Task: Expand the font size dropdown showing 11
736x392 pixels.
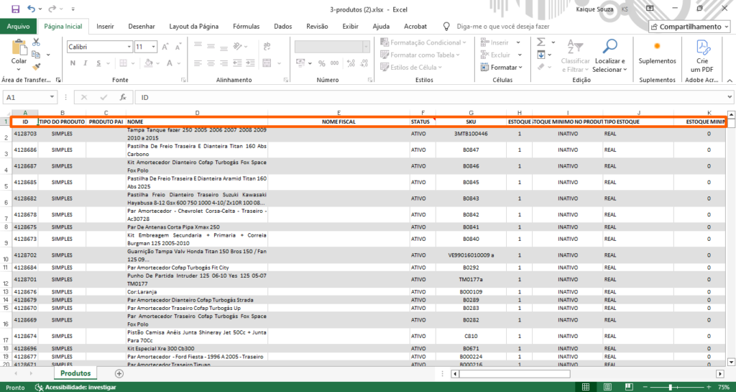Action: point(153,47)
